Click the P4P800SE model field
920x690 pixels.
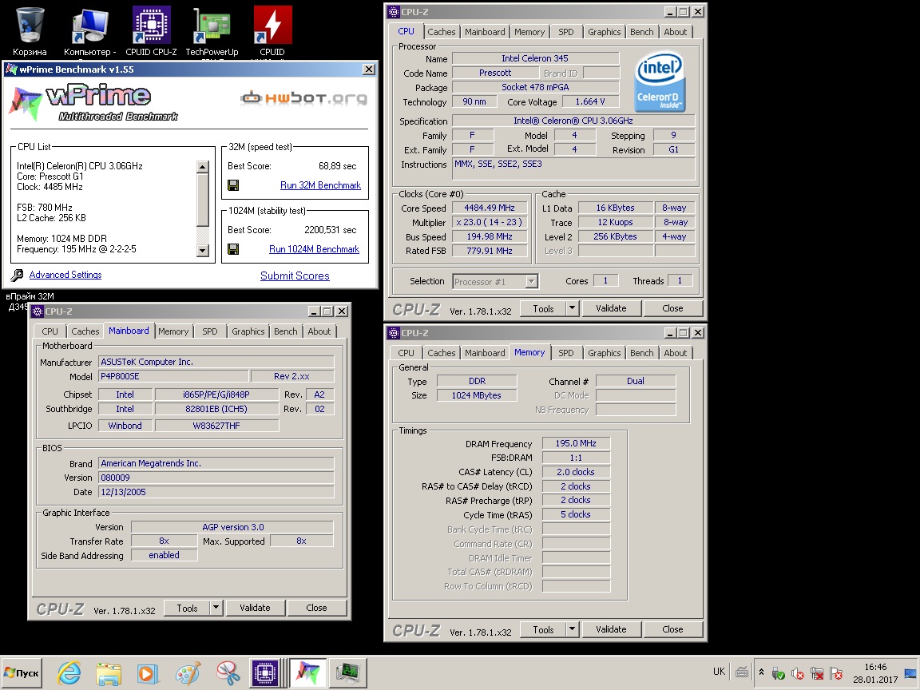(x=173, y=377)
